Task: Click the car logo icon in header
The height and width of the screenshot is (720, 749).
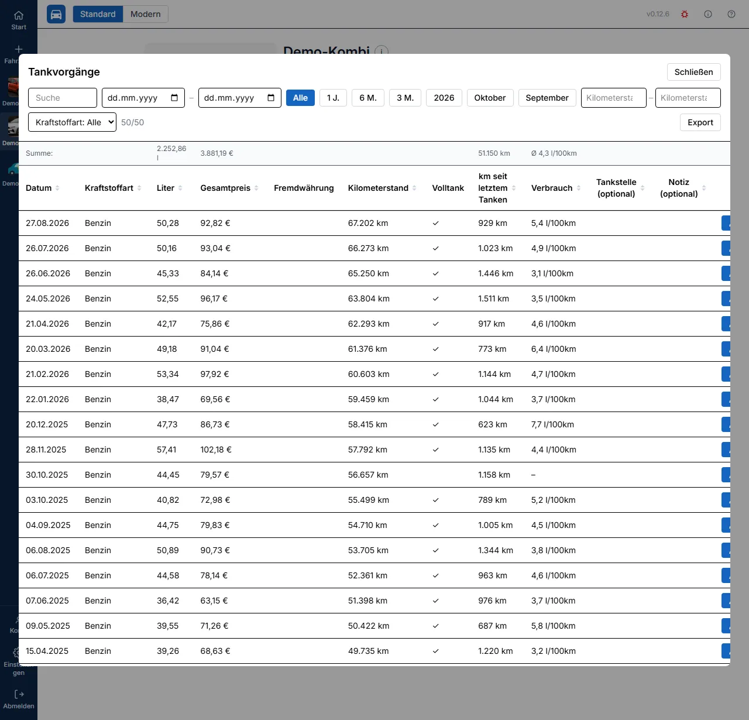Action: click(56, 14)
